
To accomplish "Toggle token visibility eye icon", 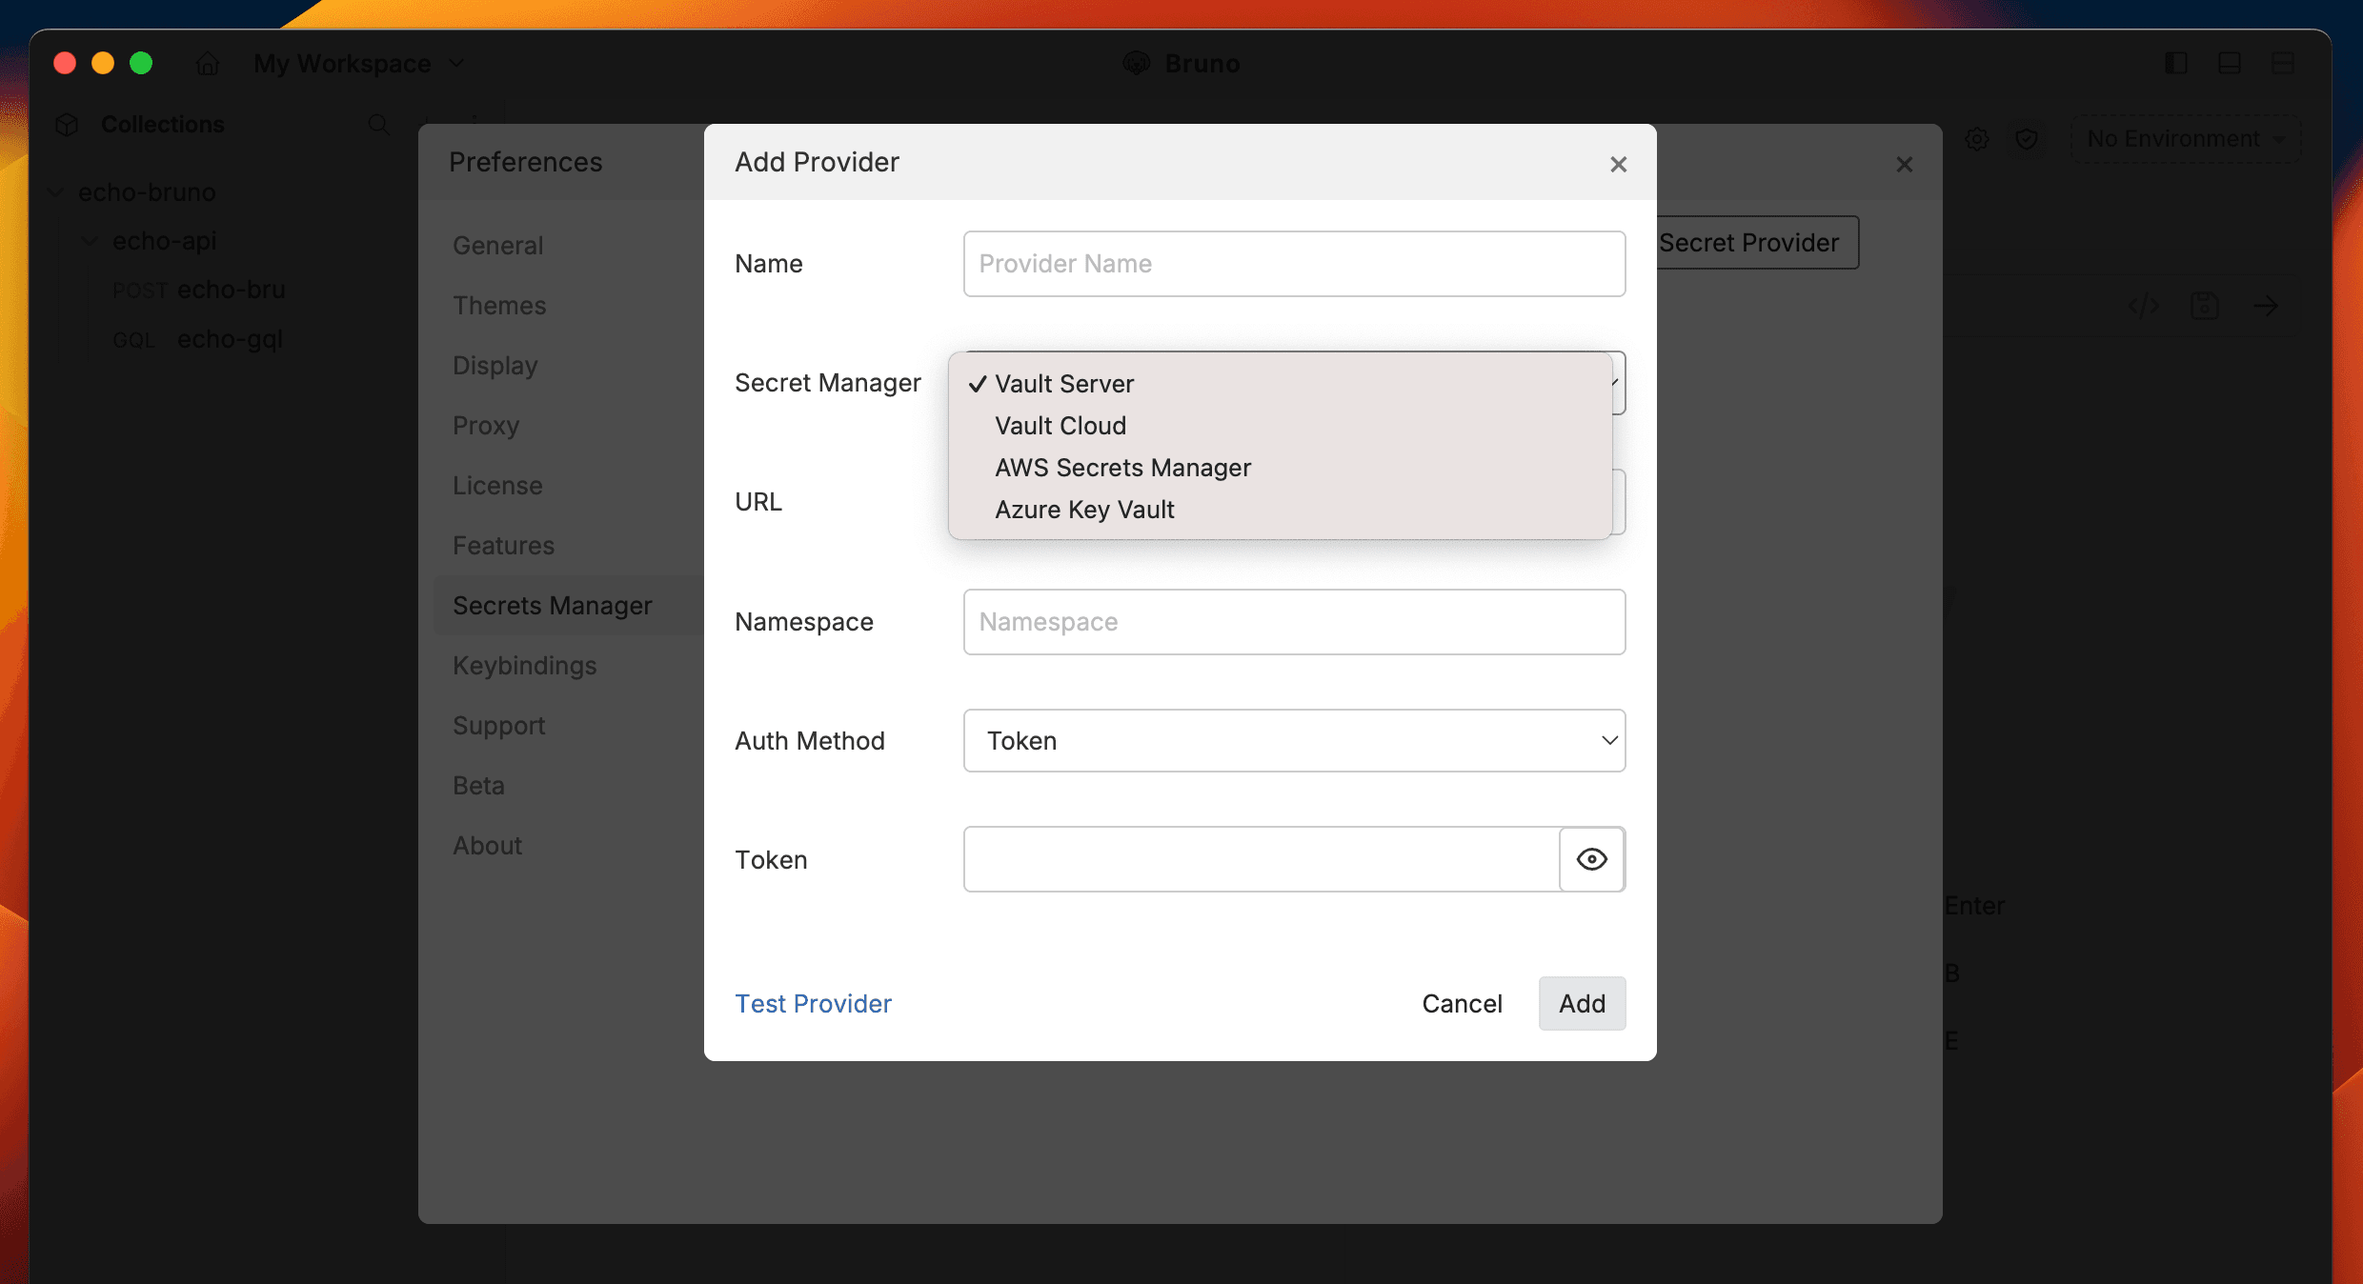I will [1591, 859].
